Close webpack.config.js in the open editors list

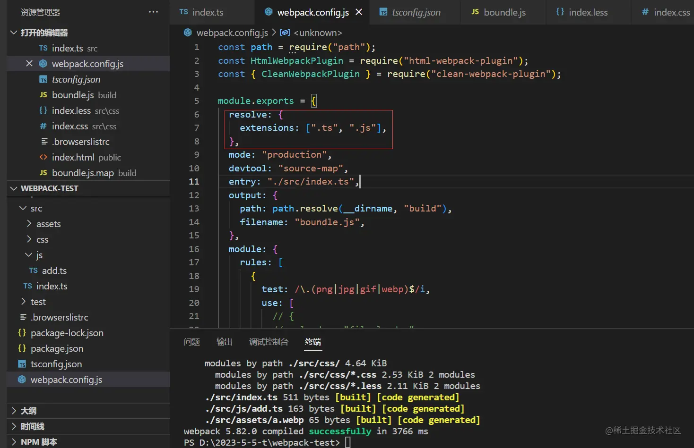[29, 63]
